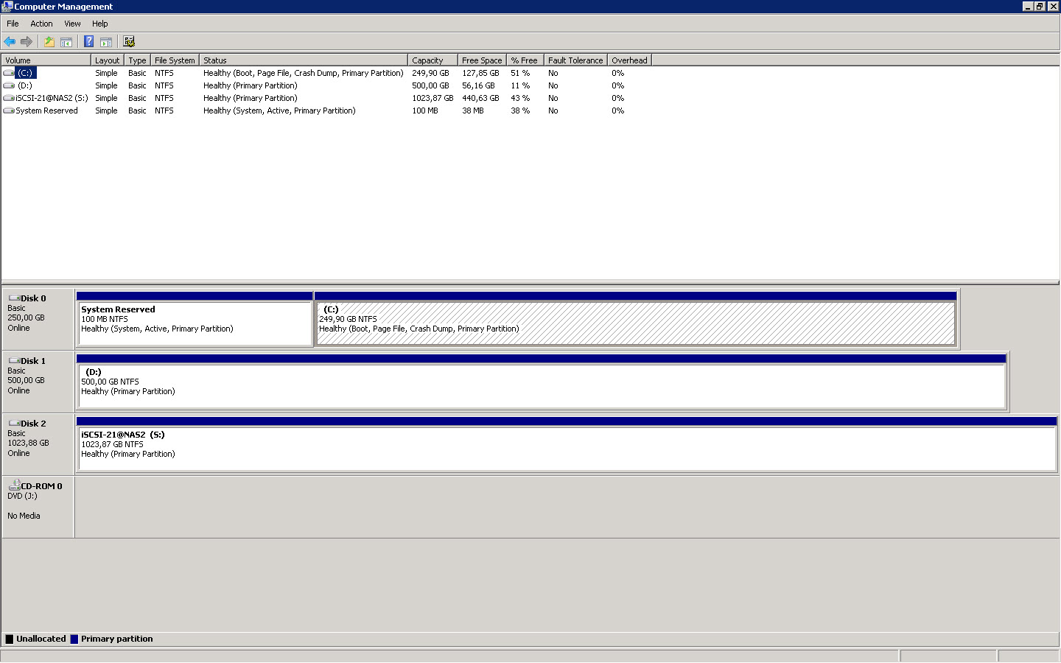Click the drive icon of iSCSI-21@NAS2 (S:) row
Image resolution: width=1061 pixels, height=663 pixels.
point(9,98)
